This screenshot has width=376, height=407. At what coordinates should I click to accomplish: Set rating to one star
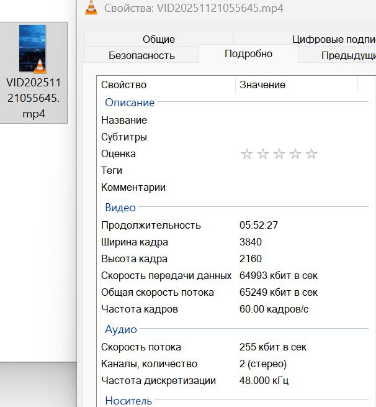point(246,154)
